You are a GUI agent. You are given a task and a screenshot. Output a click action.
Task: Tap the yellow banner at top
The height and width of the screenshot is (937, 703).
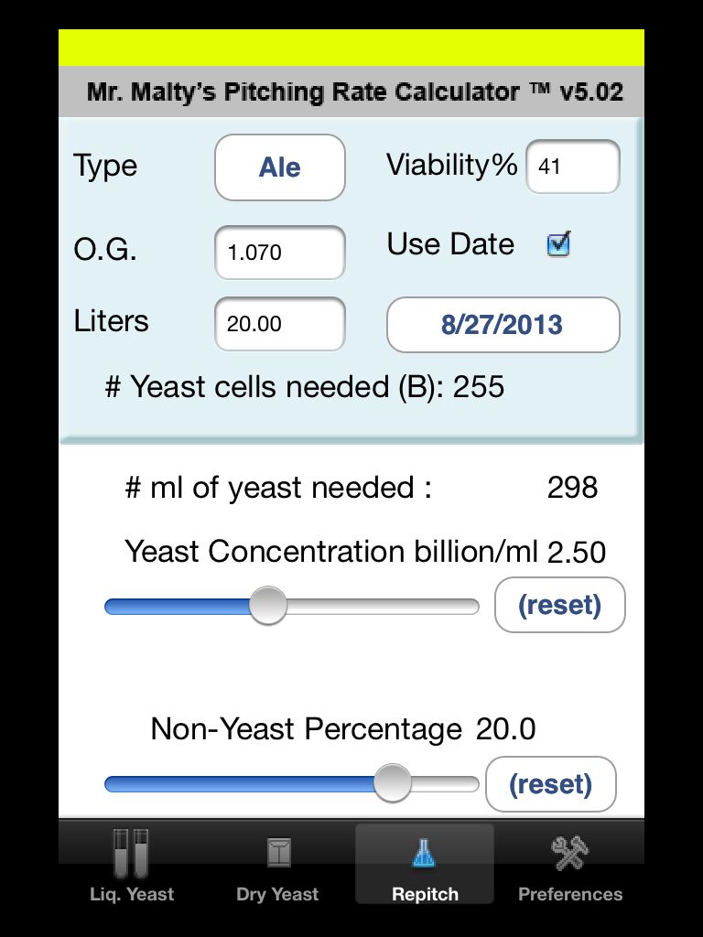(351, 48)
